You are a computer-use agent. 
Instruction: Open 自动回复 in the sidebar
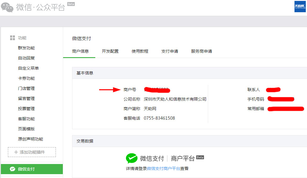[26, 58]
